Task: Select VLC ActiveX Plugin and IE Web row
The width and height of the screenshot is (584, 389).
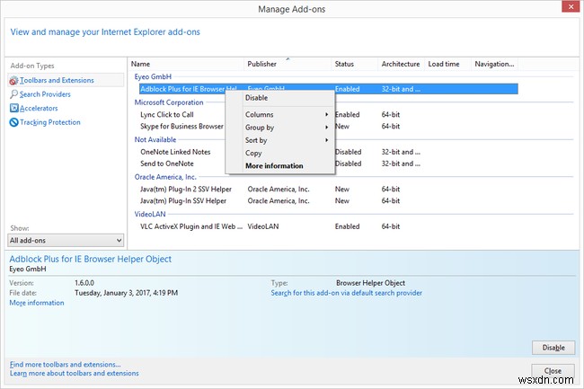Action: [329, 226]
